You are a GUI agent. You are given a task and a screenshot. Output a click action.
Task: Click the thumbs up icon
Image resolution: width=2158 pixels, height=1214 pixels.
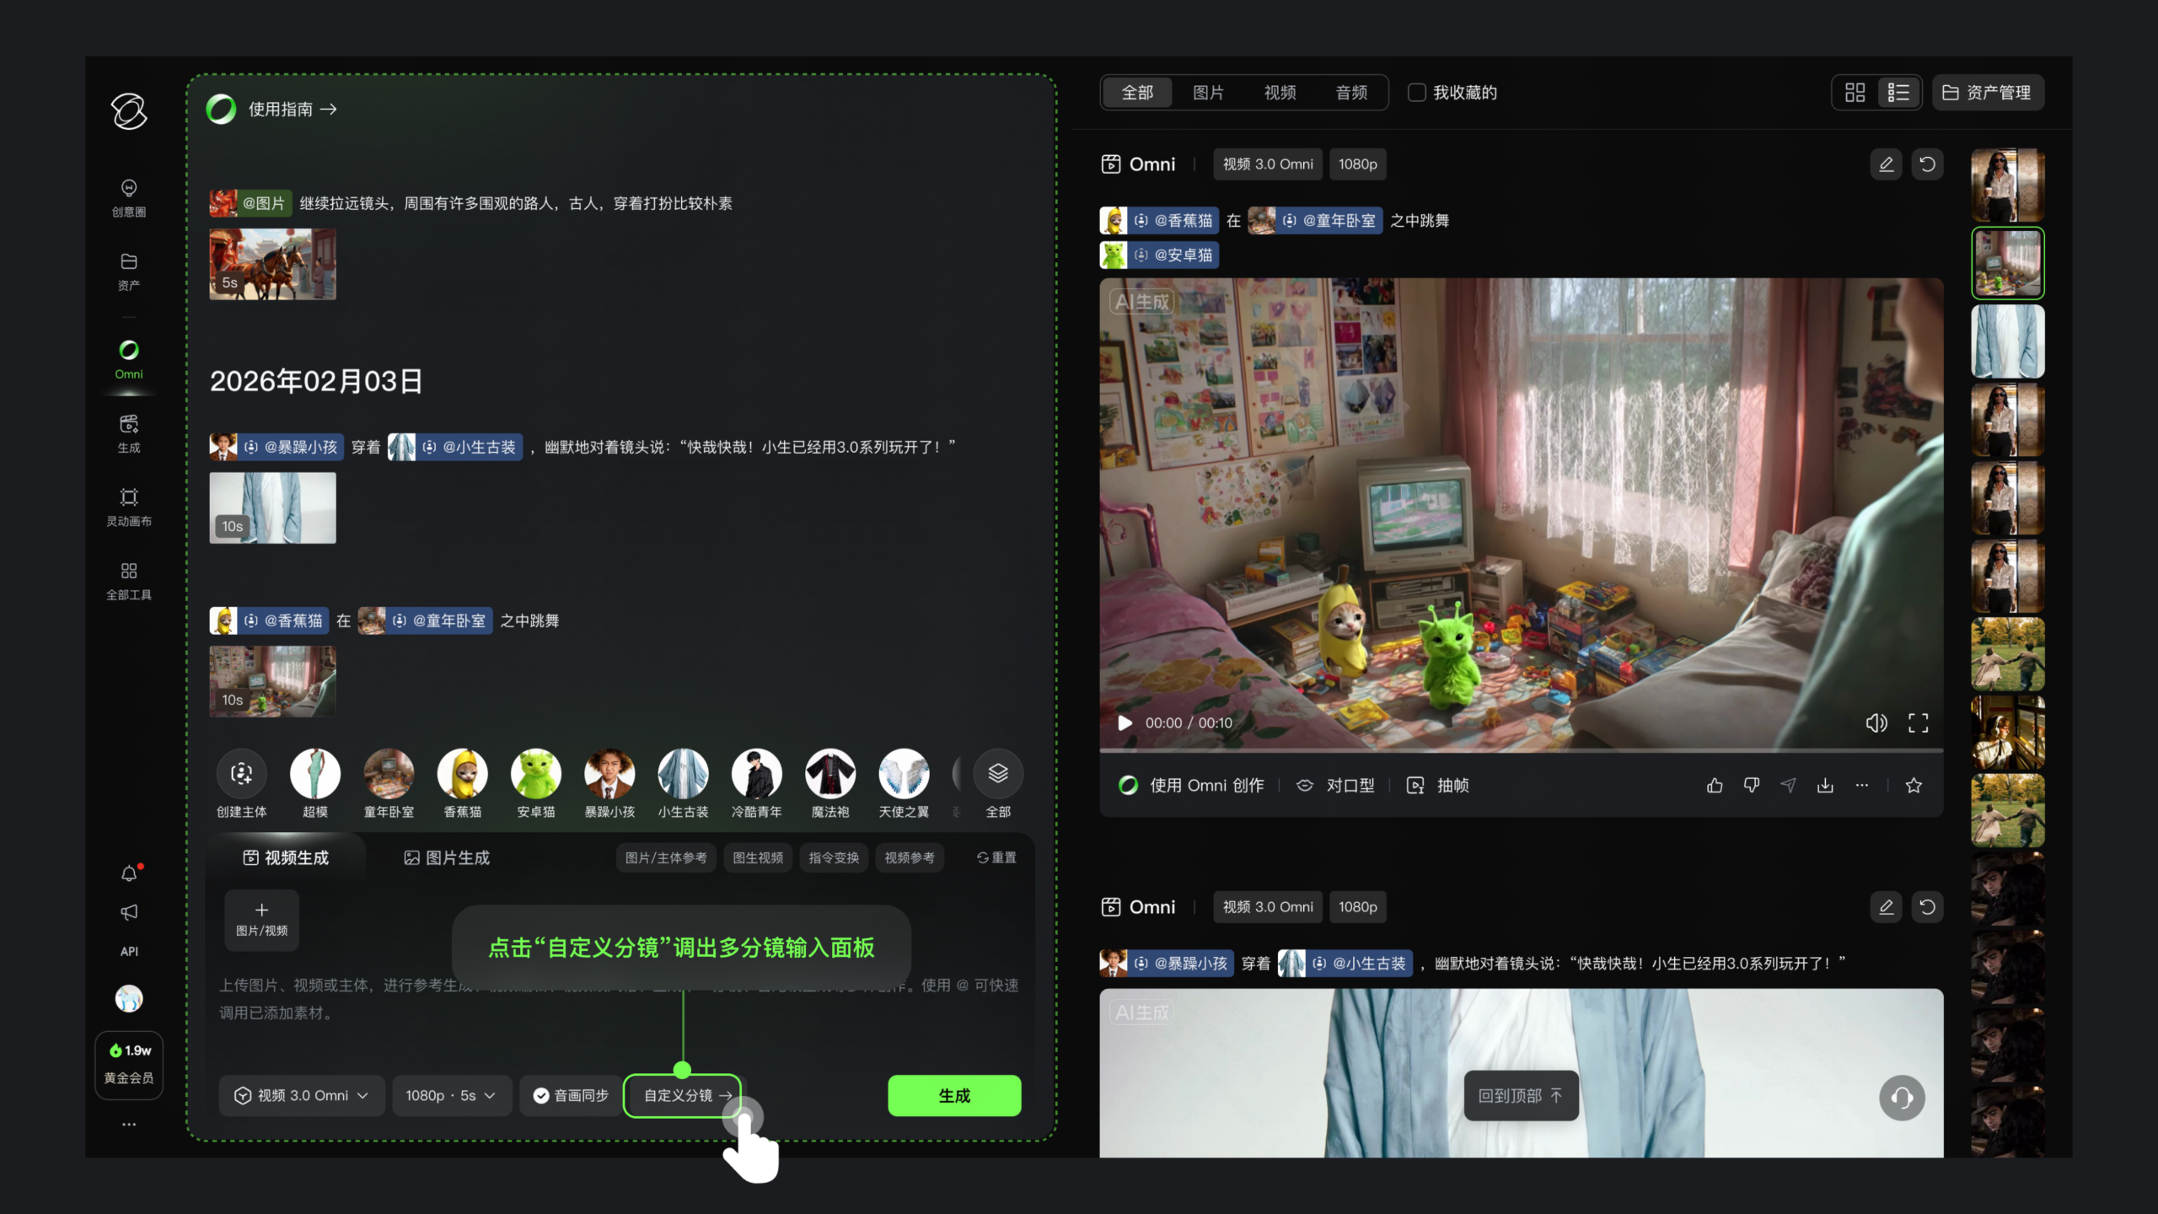point(1715,786)
